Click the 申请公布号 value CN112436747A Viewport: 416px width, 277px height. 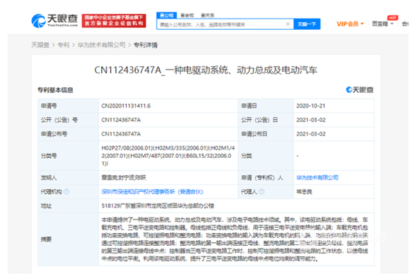(121, 134)
